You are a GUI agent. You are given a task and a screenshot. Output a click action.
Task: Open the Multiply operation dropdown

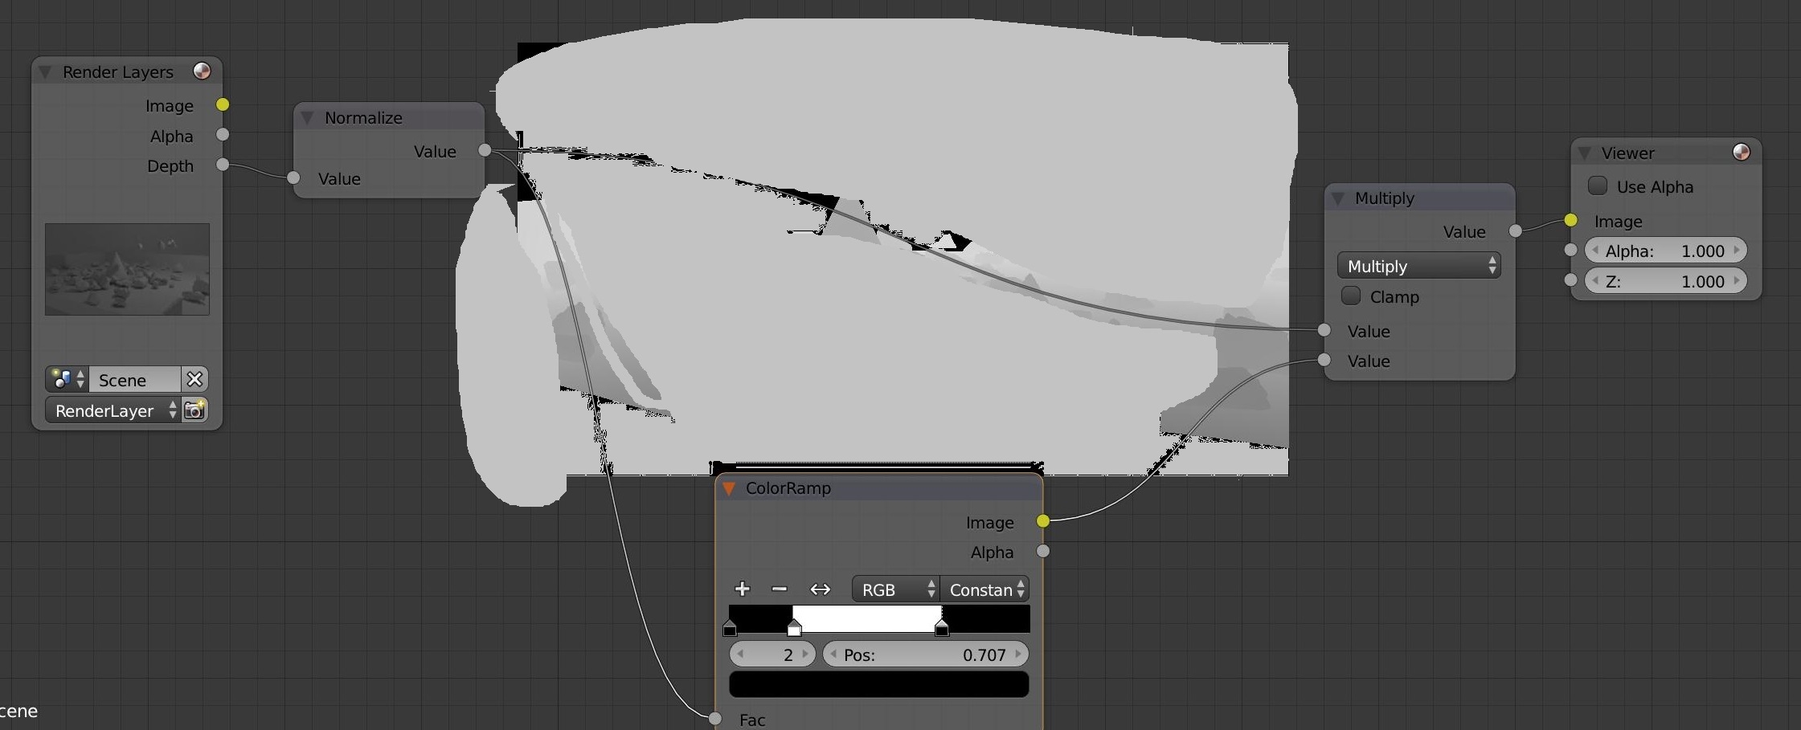pyautogui.click(x=1419, y=266)
